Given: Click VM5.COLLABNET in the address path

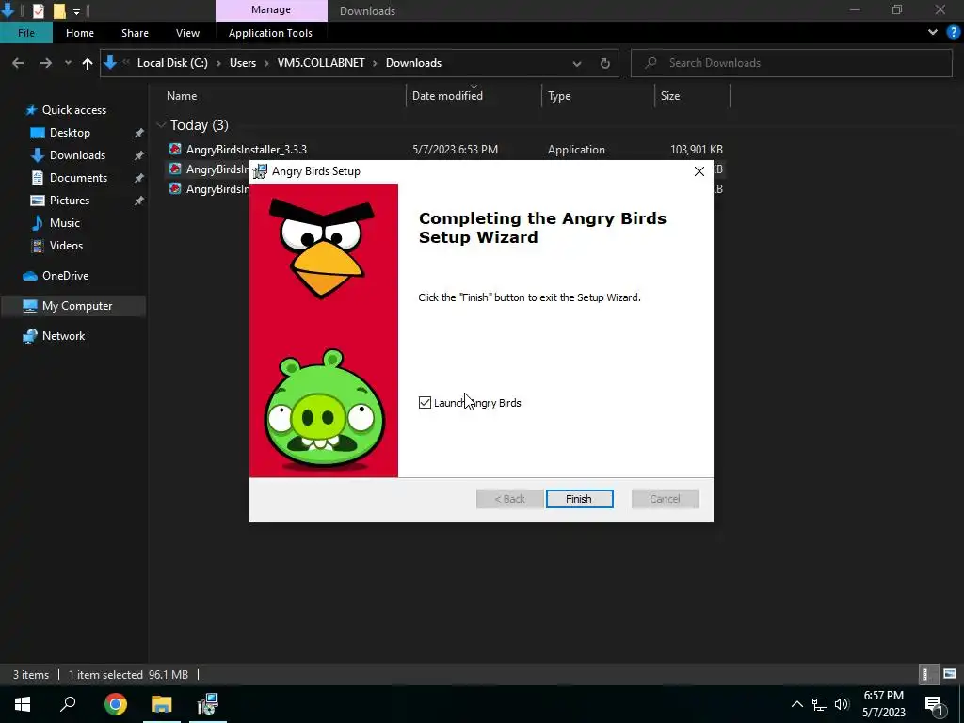Looking at the screenshot, I should pos(321,63).
